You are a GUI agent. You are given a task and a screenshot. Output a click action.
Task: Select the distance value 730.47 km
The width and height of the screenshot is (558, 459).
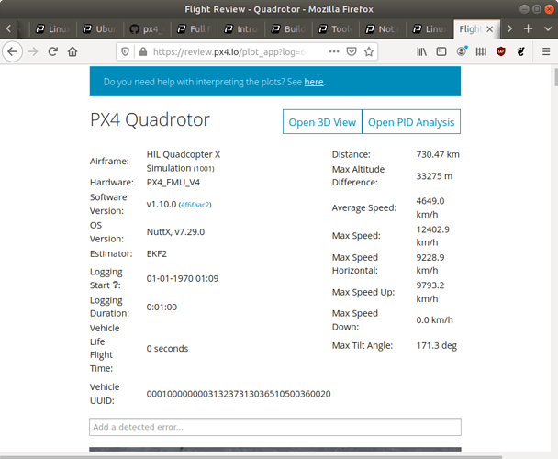[x=438, y=154]
